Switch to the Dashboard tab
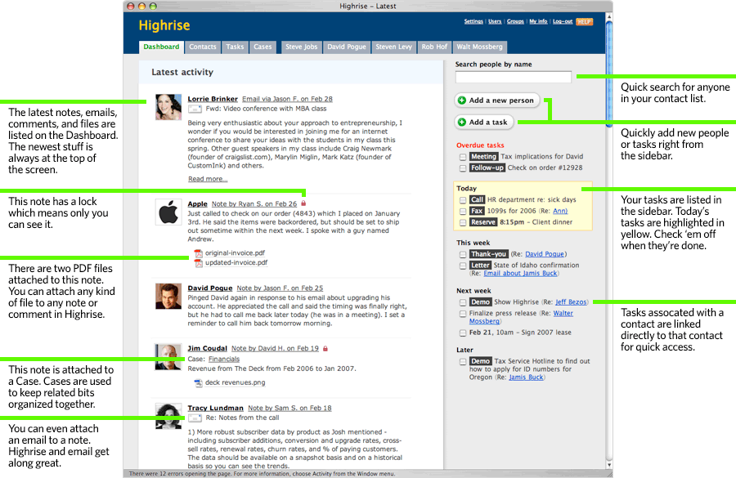Viewport: 736px width, 478px height. coord(161,47)
